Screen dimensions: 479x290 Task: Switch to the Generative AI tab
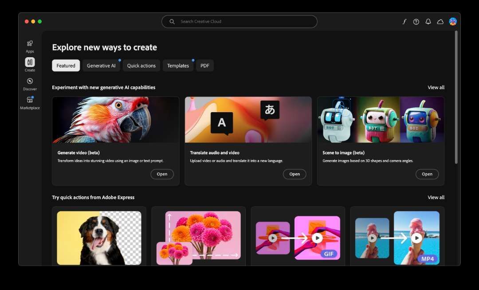101,66
